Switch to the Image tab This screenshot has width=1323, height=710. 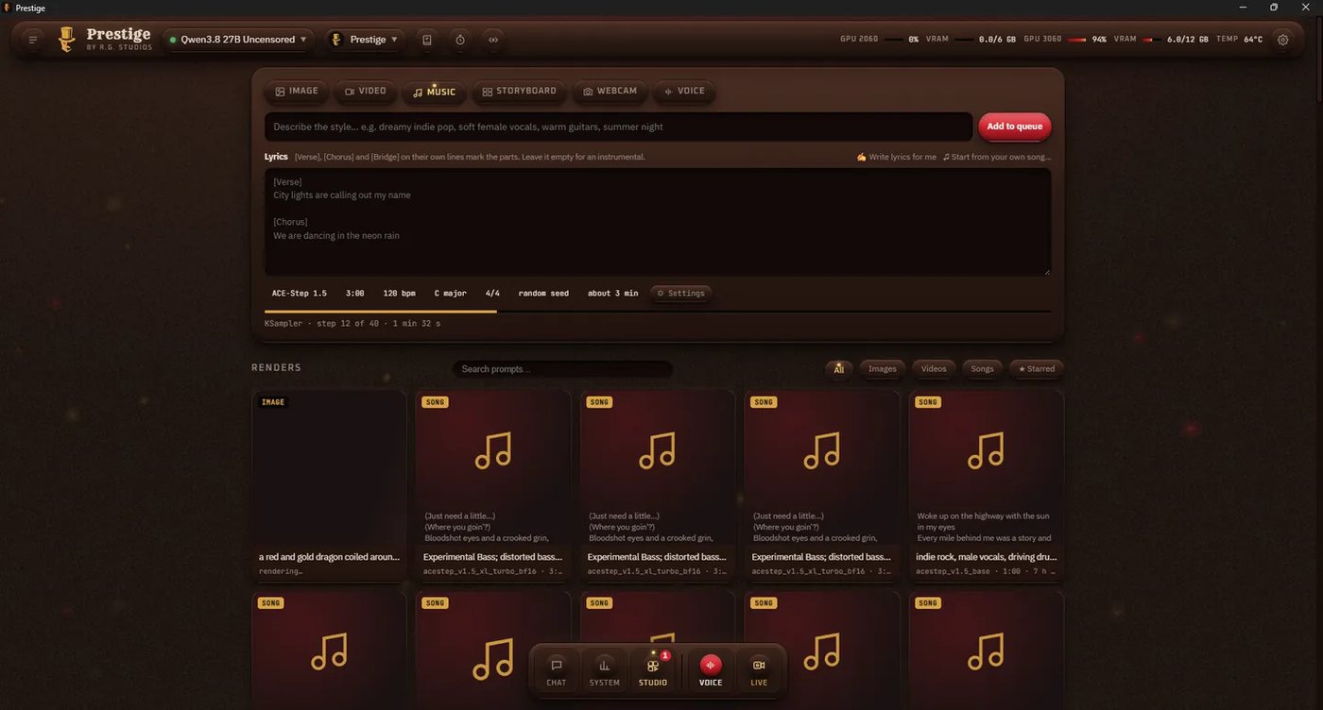tap(296, 92)
